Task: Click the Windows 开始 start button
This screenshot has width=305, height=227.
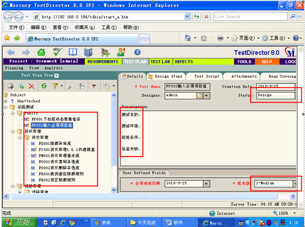Action: click(x=20, y=222)
